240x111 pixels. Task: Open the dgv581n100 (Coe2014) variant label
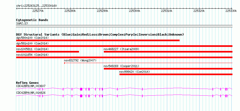coord(32,43)
